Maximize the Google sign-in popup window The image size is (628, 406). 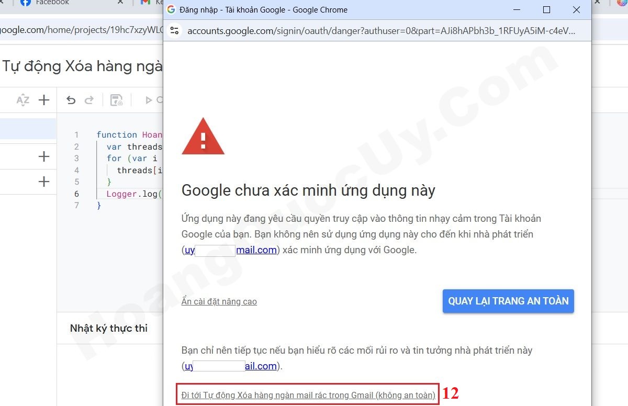[546, 9]
